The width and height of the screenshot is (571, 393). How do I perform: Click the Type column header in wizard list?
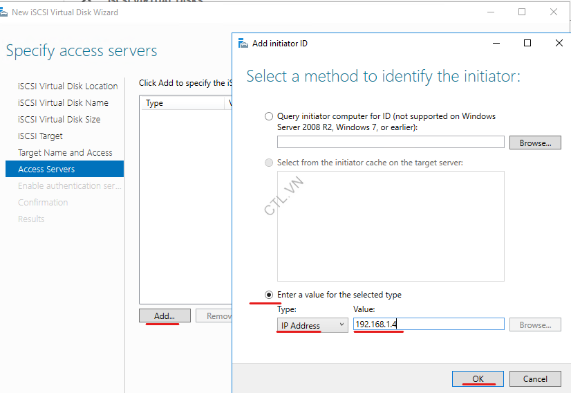click(x=182, y=103)
